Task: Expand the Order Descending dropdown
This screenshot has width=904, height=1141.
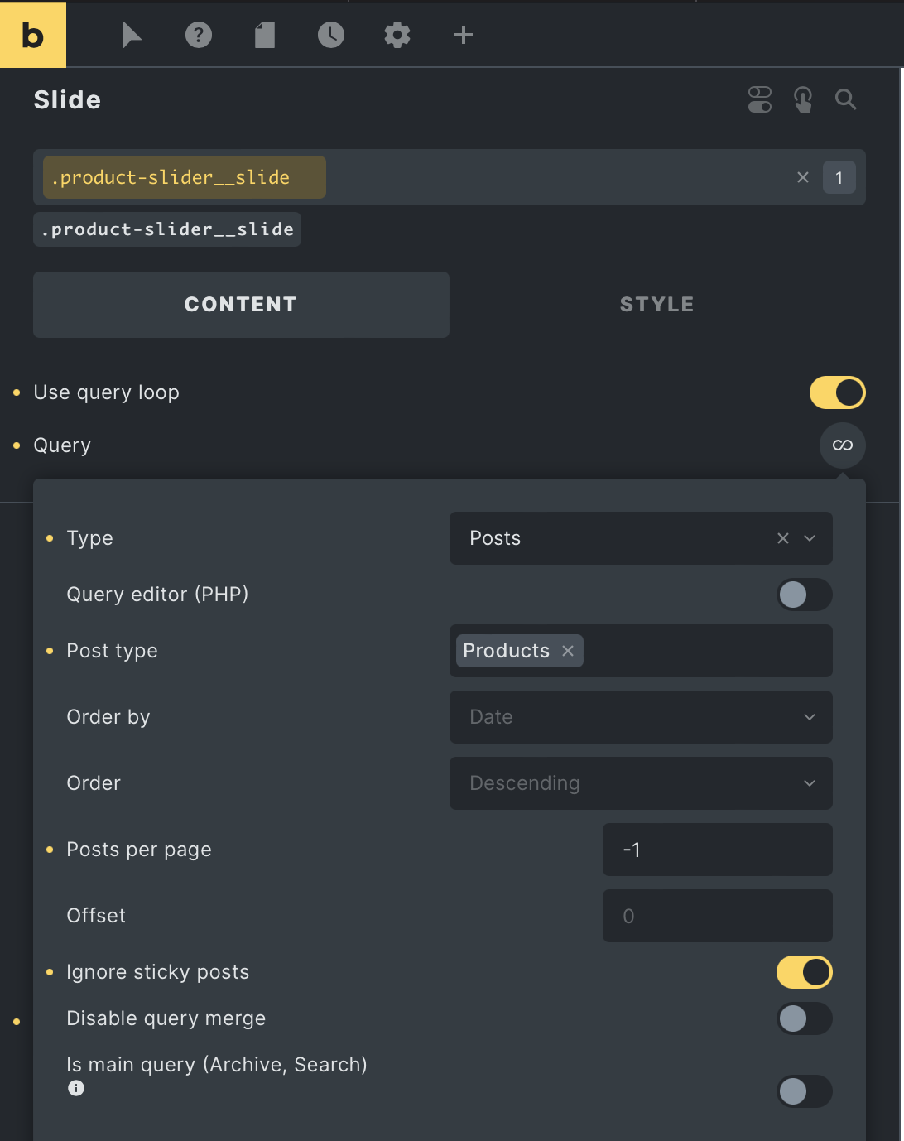Action: pyautogui.click(x=641, y=783)
